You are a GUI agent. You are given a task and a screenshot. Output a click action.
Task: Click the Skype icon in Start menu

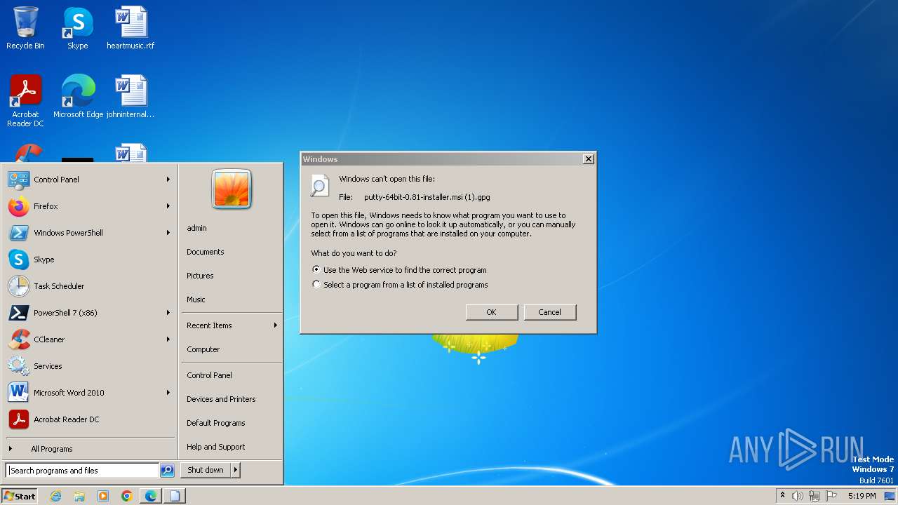[18, 260]
